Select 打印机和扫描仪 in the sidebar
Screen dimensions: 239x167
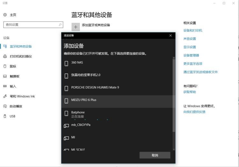[x=21, y=56]
